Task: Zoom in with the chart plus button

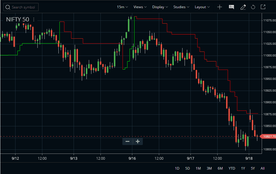Action: point(138,141)
